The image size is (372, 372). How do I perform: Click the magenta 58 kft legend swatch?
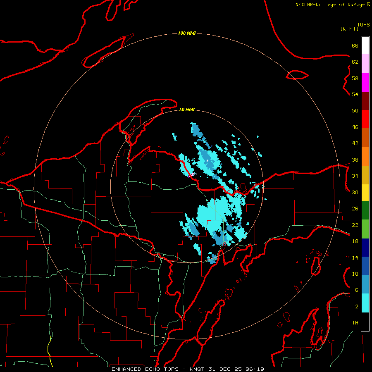pyautogui.click(x=365, y=82)
